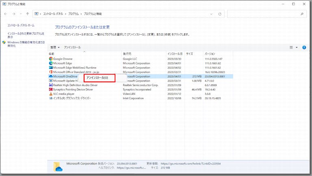Open the 整理 organize dropdown

55,48
